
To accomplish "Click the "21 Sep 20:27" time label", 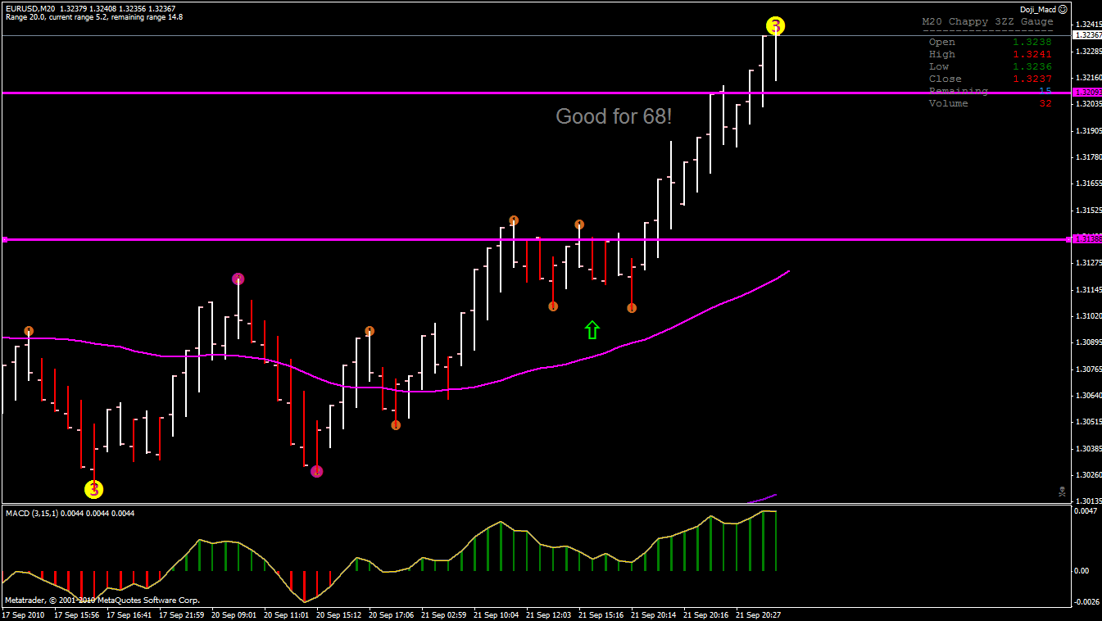I will (759, 614).
